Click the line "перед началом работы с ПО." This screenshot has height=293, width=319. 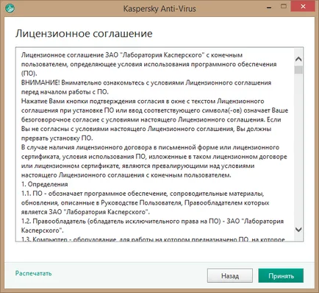pyautogui.click(x=65, y=92)
